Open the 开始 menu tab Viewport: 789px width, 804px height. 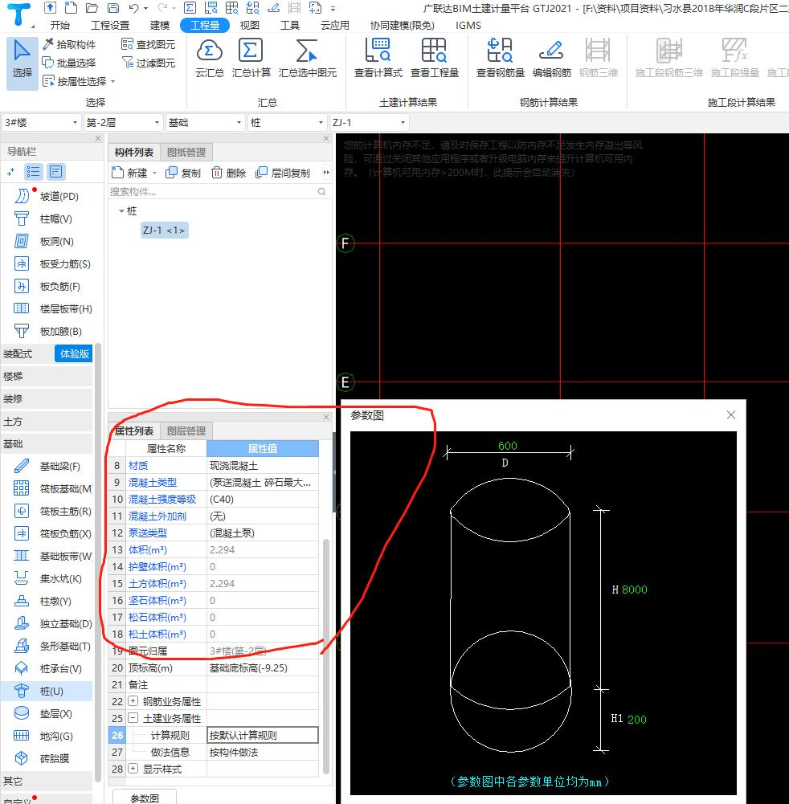(60, 25)
